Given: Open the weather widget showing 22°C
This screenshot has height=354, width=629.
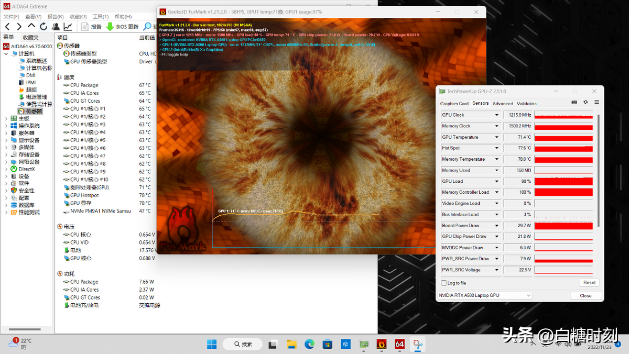Looking at the screenshot, I should (x=20, y=344).
